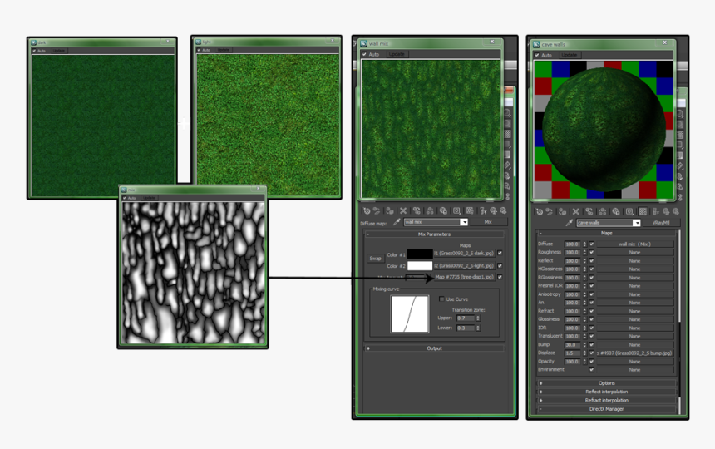
Task: Use eyedropper beside cave walls name field
Action: pyautogui.click(x=569, y=223)
